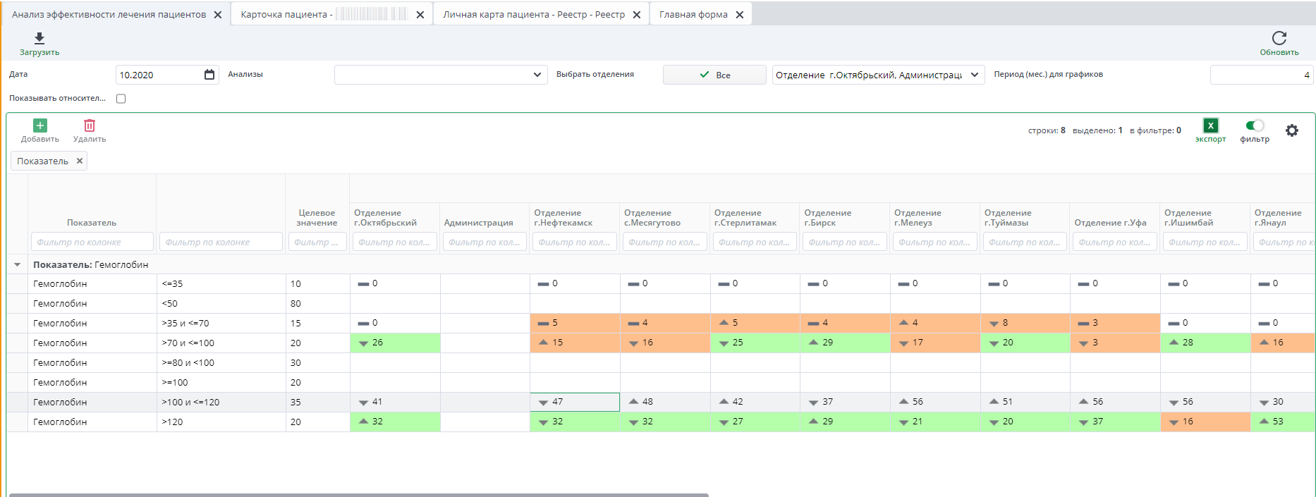This screenshot has height=497, width=1316.
Task: Click filter box under Отделение г.Нефтекамск column
Action: click(x=575, y=242)
